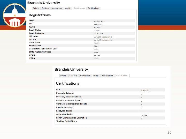Screen dimensions: 186x139
Task: Select the IRS Letter label
Action: [x=33, y=36]
